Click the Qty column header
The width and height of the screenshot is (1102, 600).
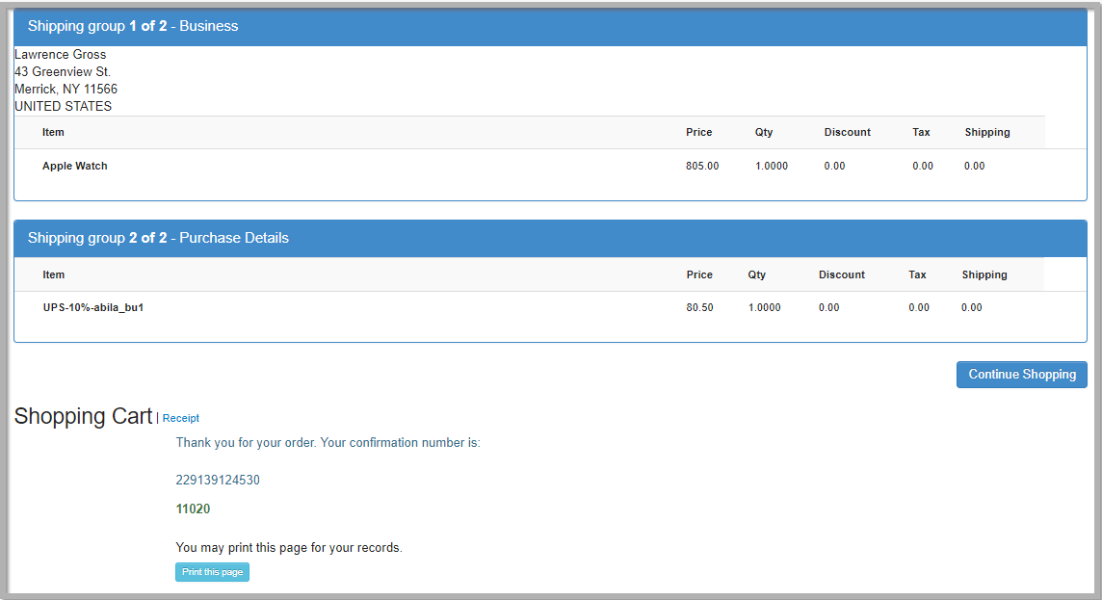pyautogui.click(x=763, y=132)
